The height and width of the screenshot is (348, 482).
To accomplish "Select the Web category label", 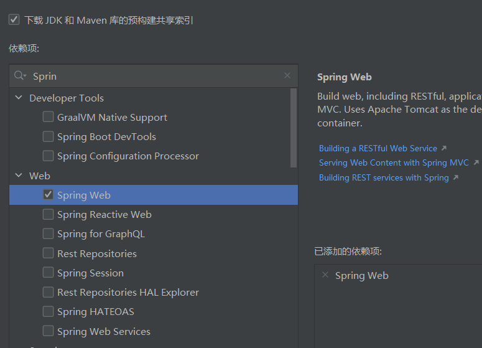I will [40, 176].
